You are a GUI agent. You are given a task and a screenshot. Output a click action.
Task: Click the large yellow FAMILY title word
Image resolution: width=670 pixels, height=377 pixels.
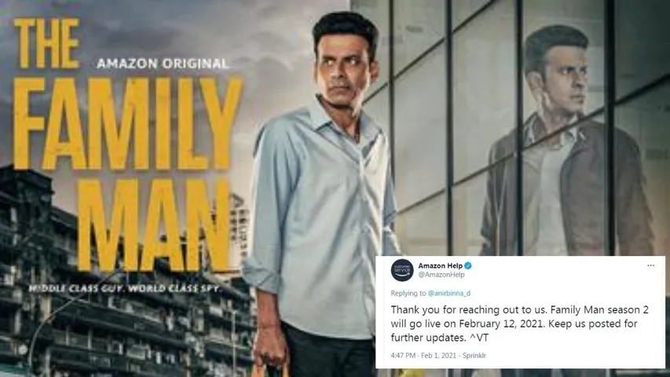(x=128, y=124)
